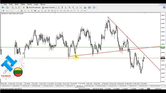
Task: Place a new order via Naujas įsakymas
Action: [x=49, y=7]
